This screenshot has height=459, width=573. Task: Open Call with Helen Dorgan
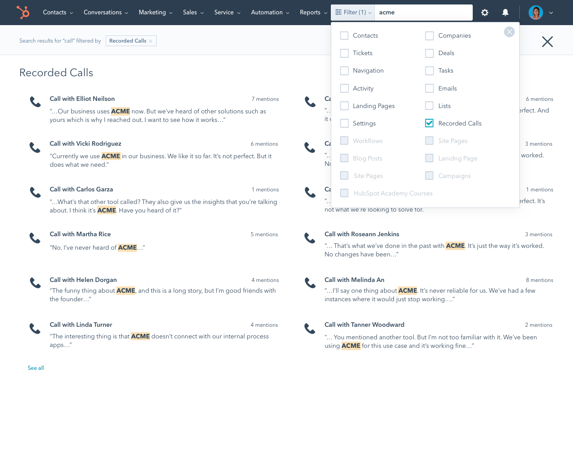tap(83, 280)
